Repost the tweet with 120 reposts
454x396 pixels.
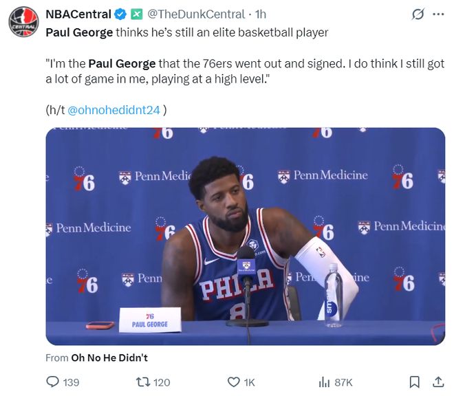[143, 382]
